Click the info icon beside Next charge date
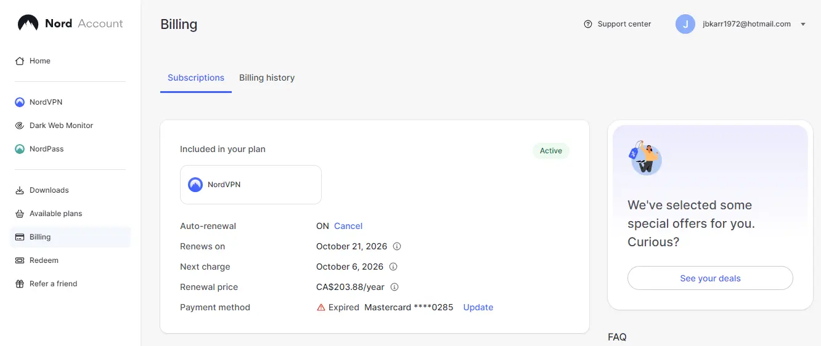Screen dimensions: 821x346 point(393,267)
